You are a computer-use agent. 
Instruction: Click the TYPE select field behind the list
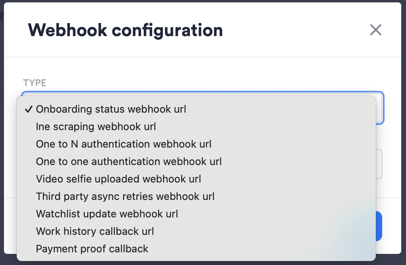tap(379, 108)
